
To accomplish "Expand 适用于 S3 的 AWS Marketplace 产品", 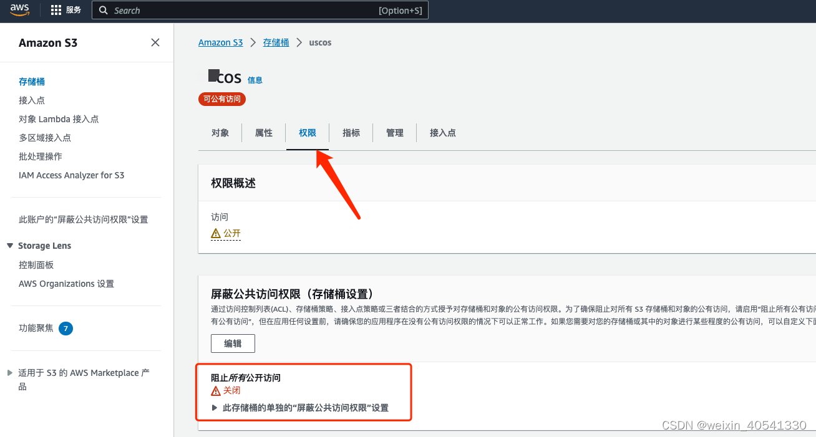I will point(10,373).
